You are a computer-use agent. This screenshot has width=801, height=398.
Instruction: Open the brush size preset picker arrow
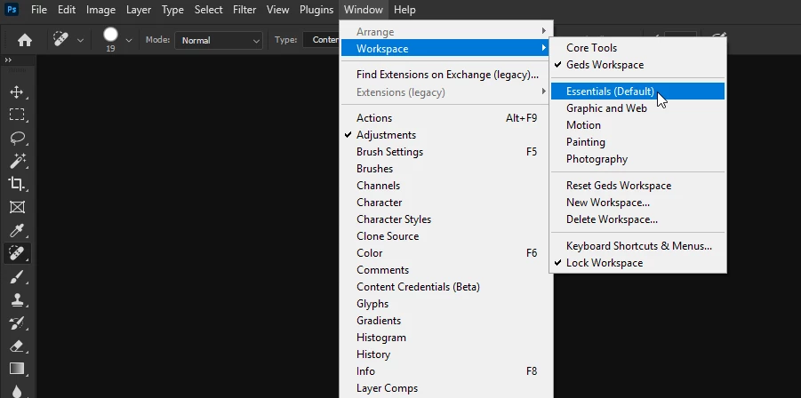click(x=129, y=40)
